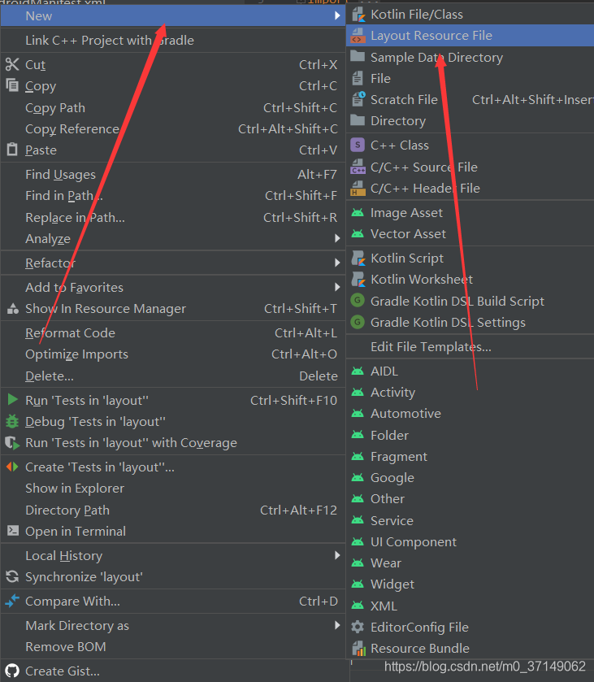Select Reformat Code

(x=173, y=332)
